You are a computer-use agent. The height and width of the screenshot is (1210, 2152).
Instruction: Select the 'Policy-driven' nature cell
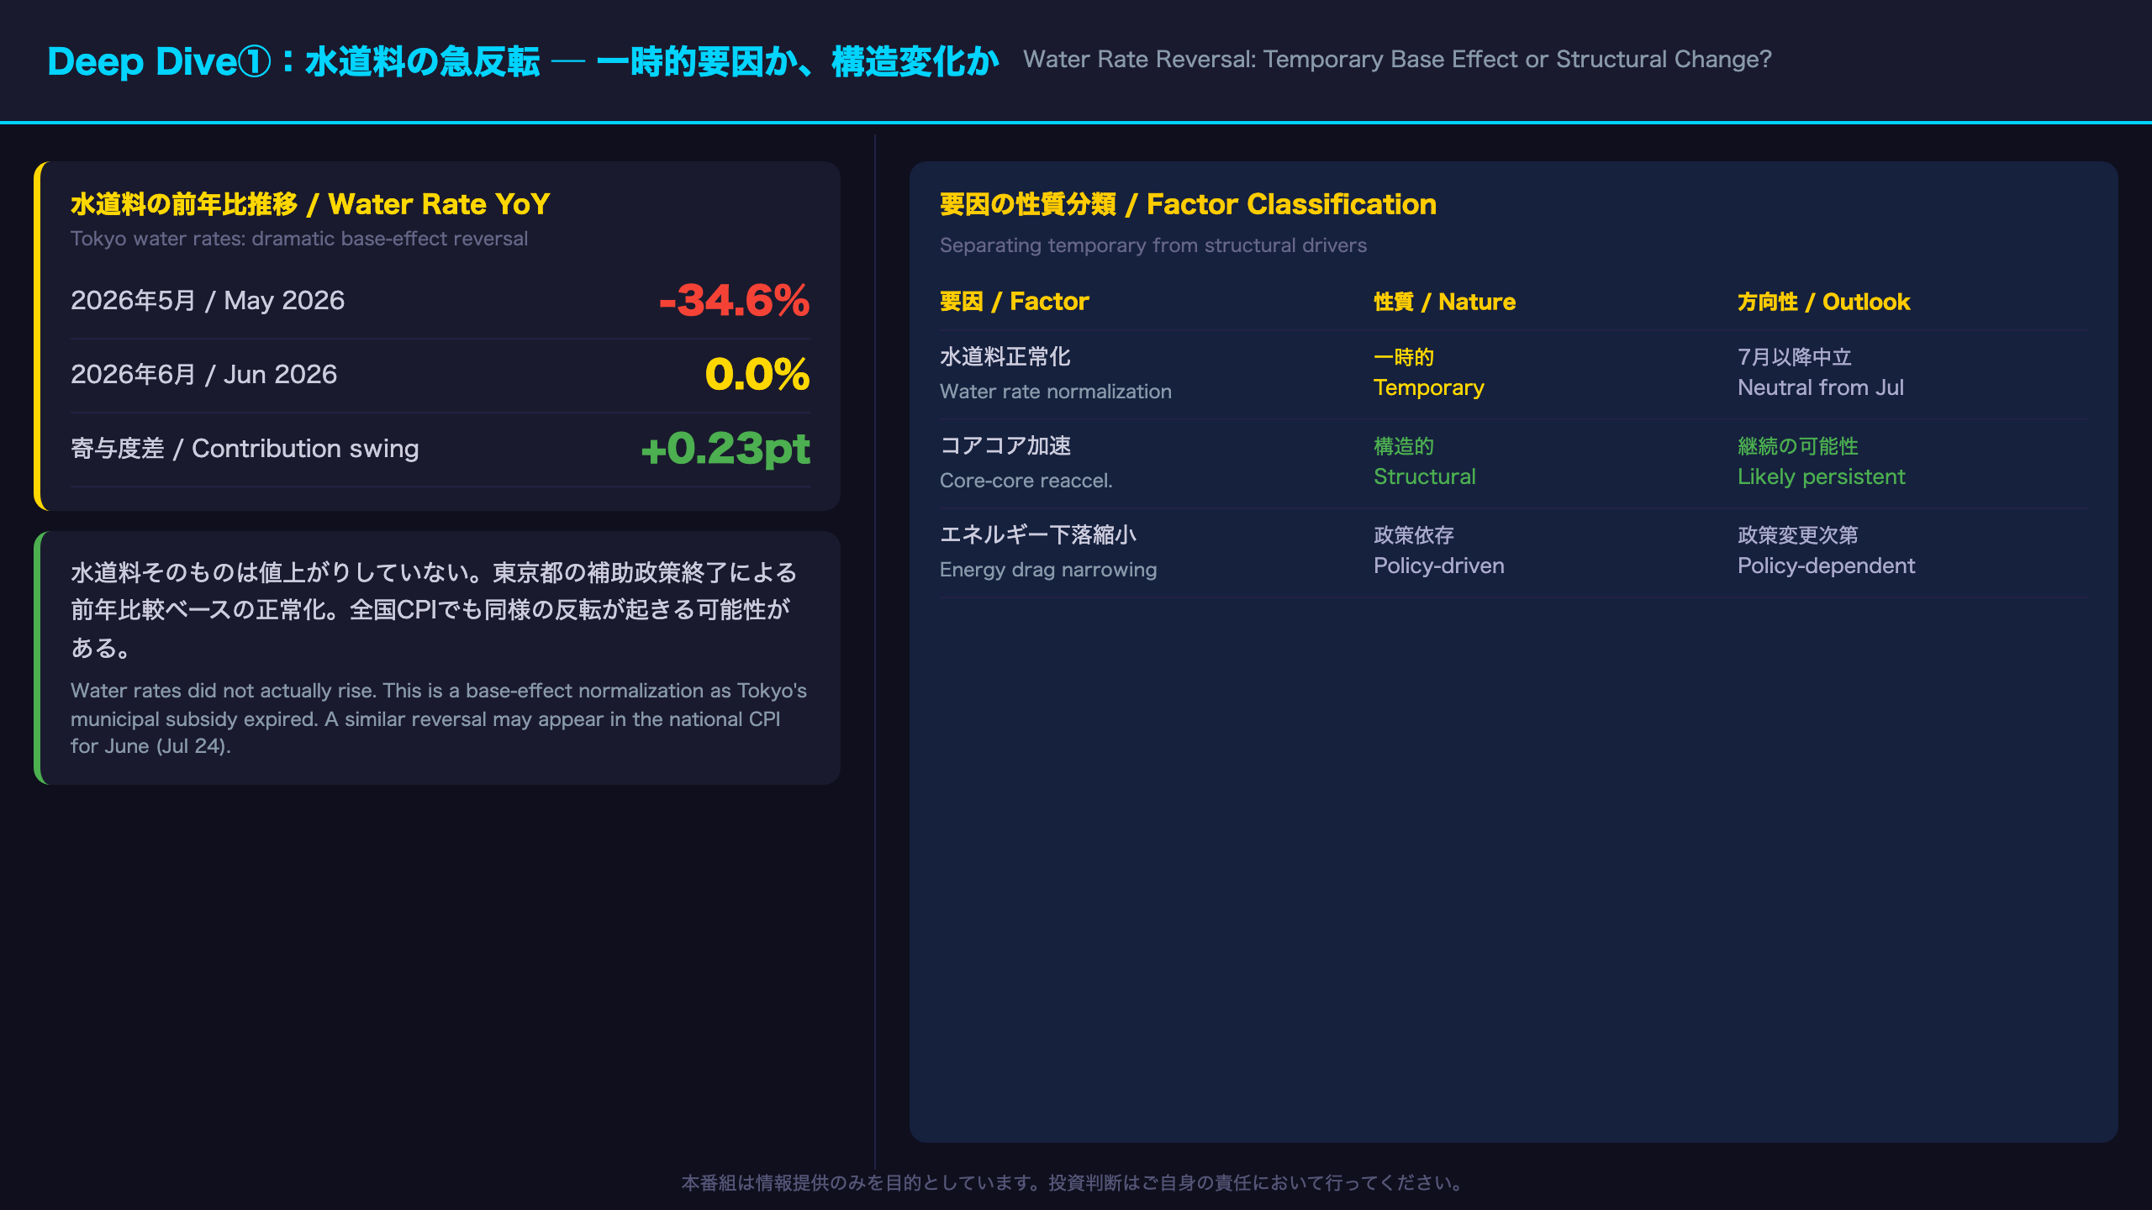click(1439, 550)
